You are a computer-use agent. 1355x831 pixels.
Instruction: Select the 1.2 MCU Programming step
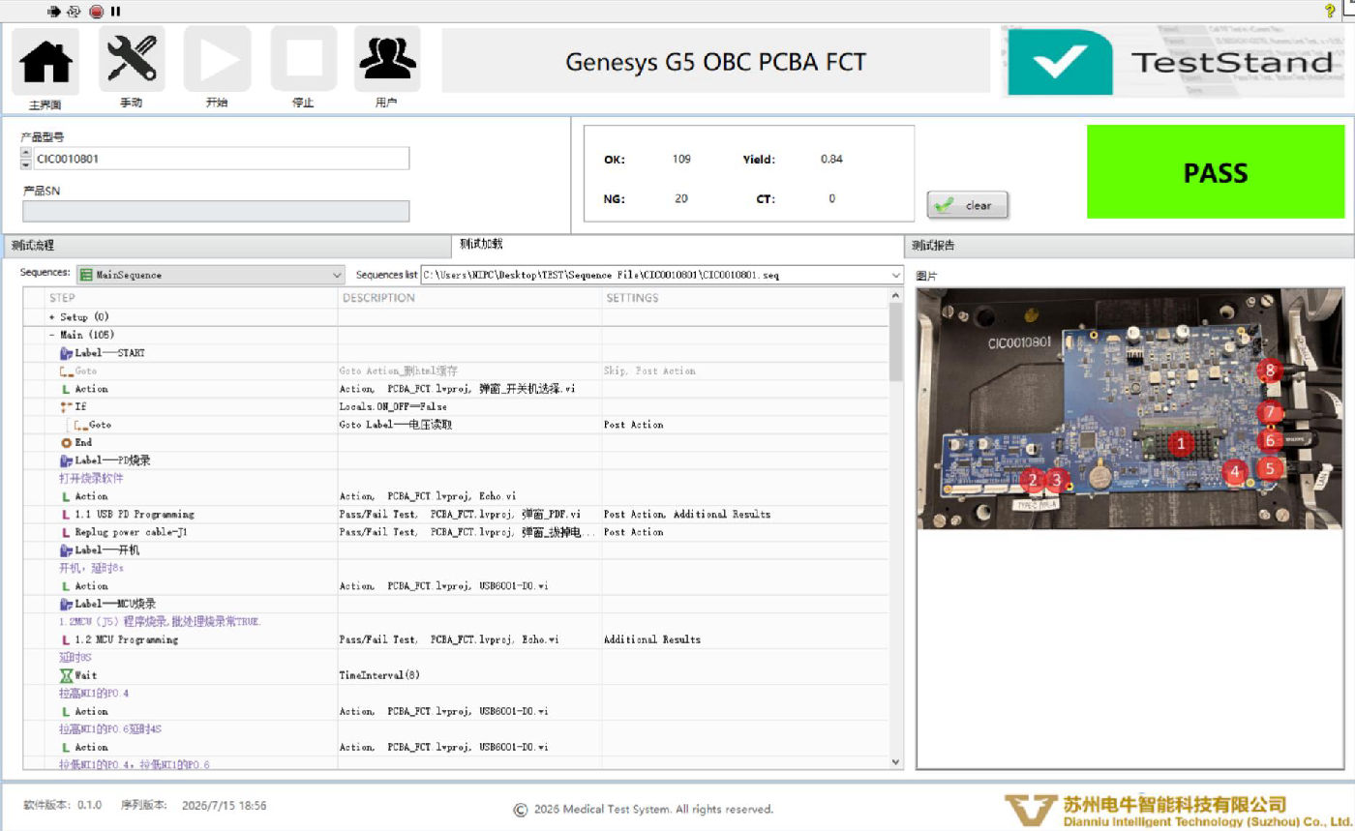(x=128, y=639)
